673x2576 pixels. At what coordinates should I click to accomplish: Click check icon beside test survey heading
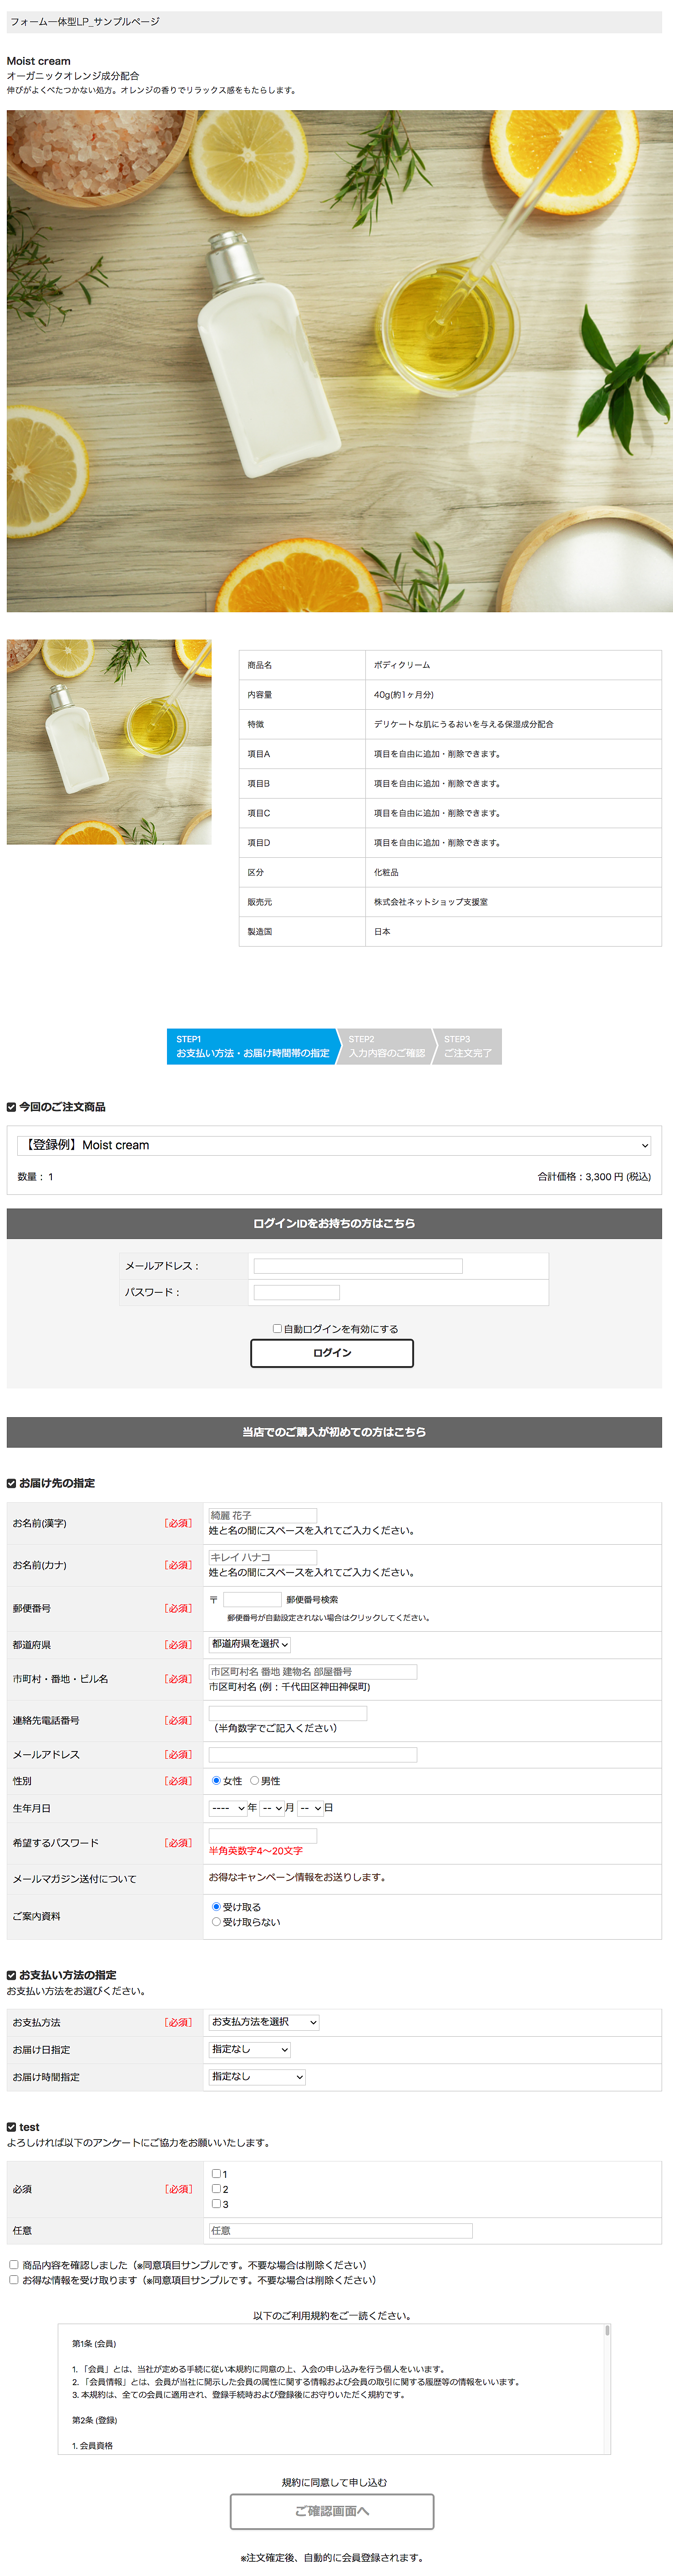tap(12, 2127)
